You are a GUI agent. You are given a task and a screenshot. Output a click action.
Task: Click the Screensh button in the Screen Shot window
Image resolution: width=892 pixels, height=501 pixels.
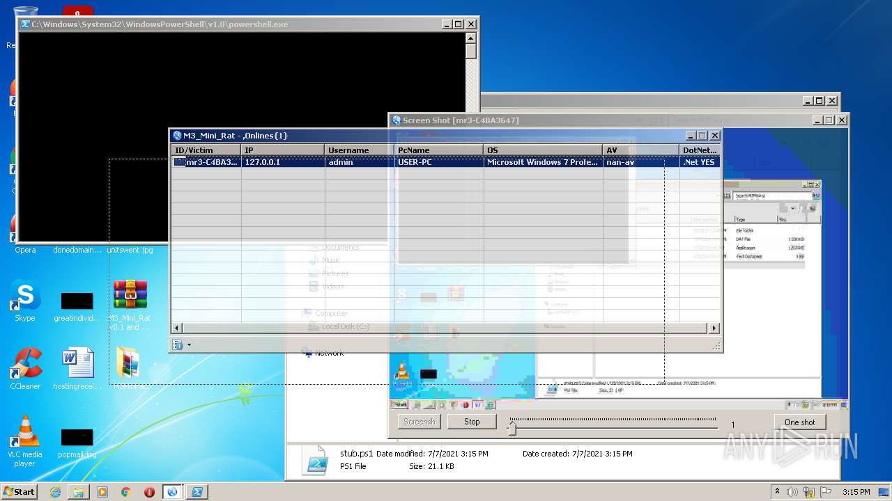(x=419, y=422)
